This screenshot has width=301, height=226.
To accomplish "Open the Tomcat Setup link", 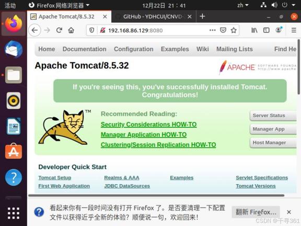I will (55, 178).
